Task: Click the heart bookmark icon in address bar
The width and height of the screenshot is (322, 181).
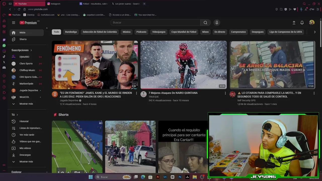Action: (x=295, y=9)
